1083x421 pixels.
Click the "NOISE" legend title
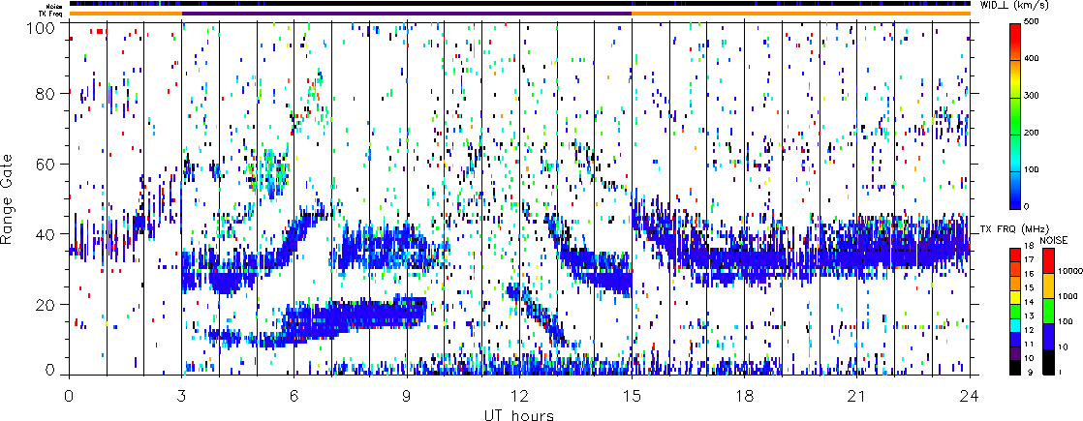(x=1054, y=240)
